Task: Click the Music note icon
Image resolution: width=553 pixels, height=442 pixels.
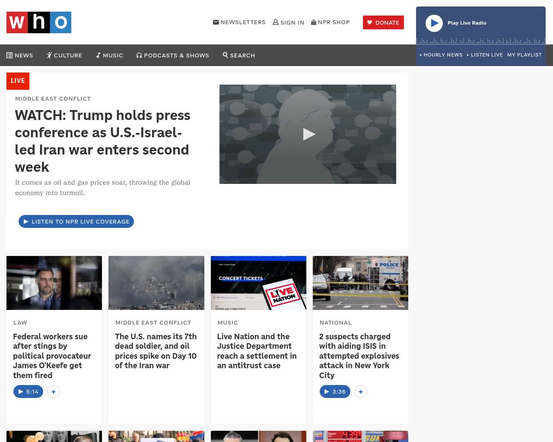Action: [x=99, y=55]
